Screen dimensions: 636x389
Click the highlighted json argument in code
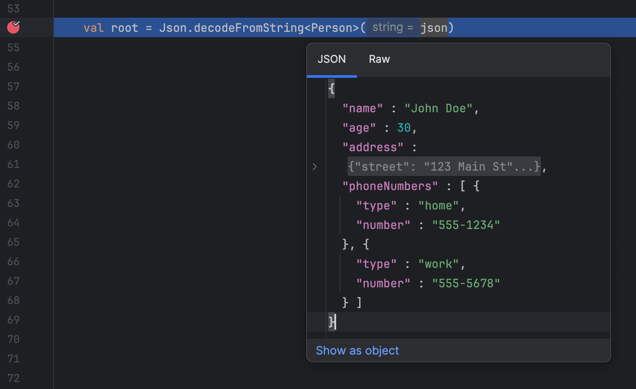click(434, 27)
